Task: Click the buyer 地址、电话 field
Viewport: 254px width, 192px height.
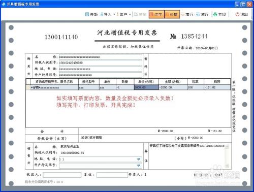Action: 101,69
